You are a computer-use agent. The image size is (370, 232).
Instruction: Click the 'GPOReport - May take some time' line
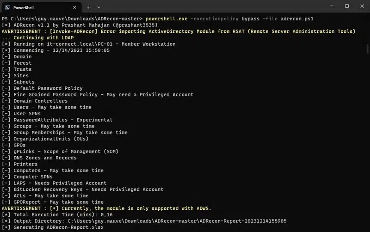pos(53,202)
